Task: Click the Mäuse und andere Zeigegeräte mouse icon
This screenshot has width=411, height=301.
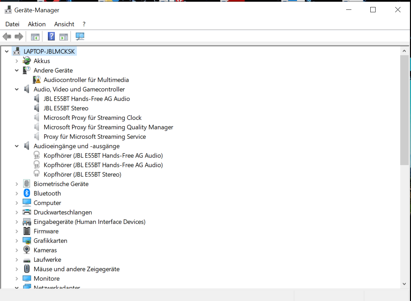Action: point(27,269)
